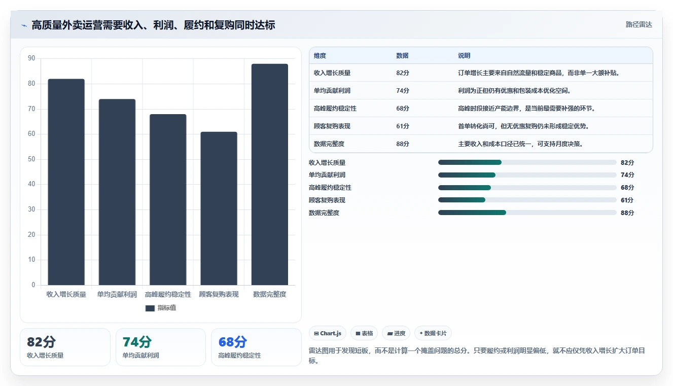Screen dimensions: 673x386
Task: Select the 顾客复购表现 table row cell
Action: (x=332, y=126)
